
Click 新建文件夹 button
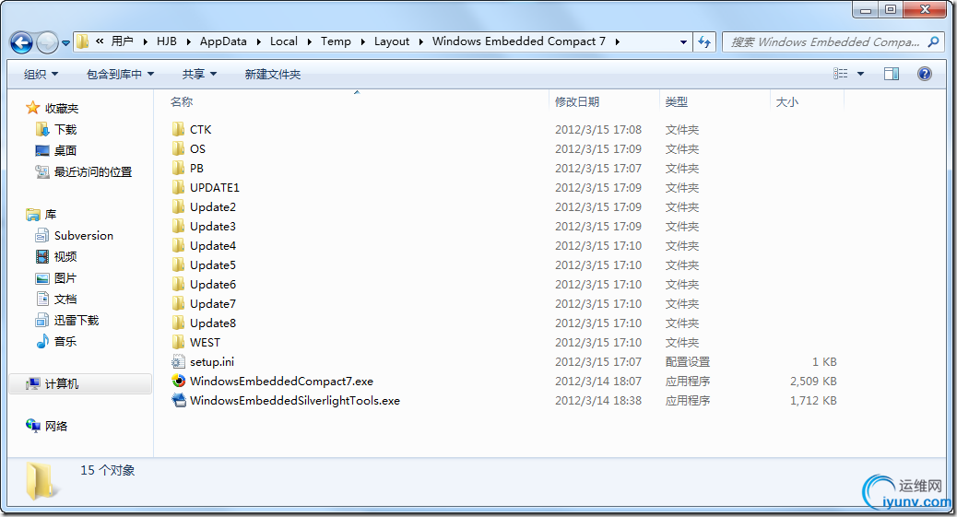273,74
